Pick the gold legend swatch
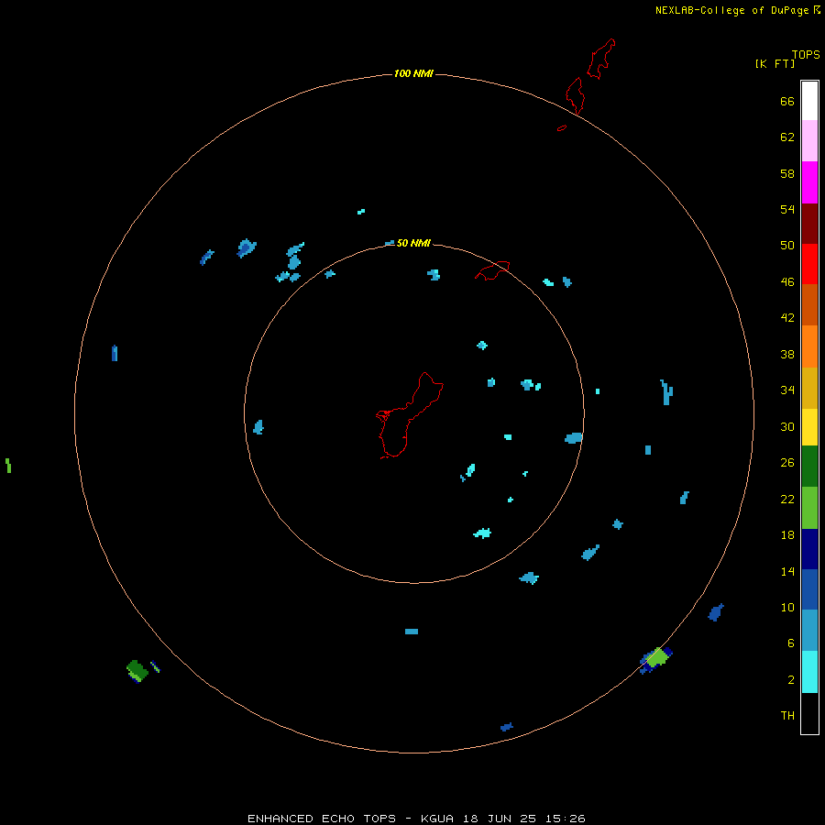825x825 pixels. (809, 388)
